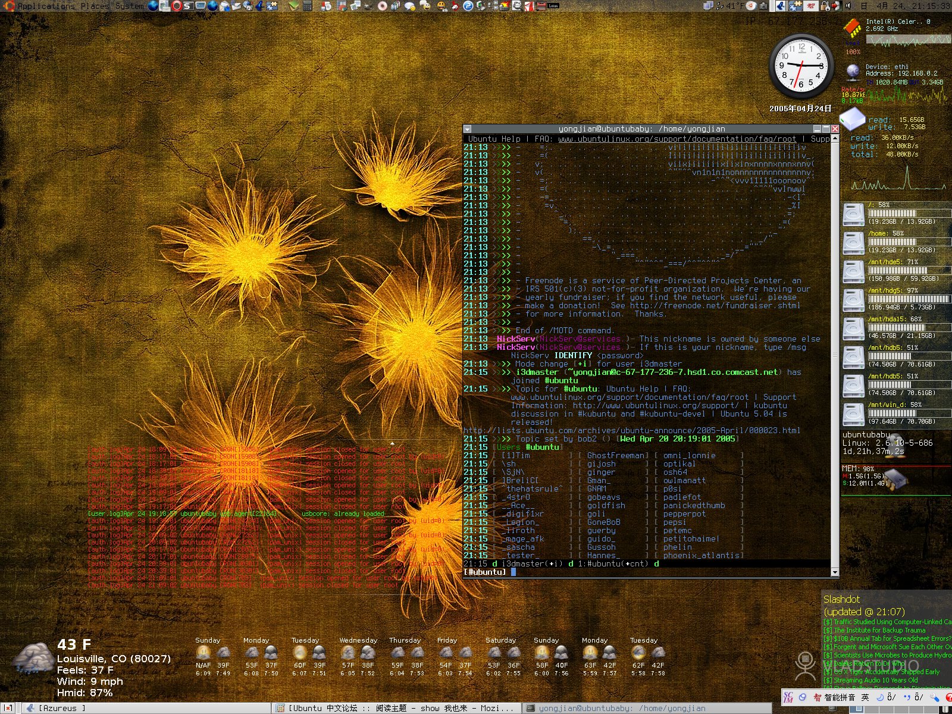This screenshot has height=714, width=952.
Task: Open the chat bubbles messenger launcher
Action: pyautogui.click(x=410, y=6)
